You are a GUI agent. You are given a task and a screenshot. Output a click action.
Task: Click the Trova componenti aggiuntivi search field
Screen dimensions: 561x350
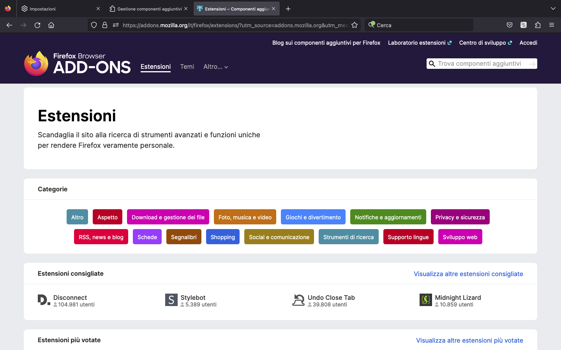(481, 64)
